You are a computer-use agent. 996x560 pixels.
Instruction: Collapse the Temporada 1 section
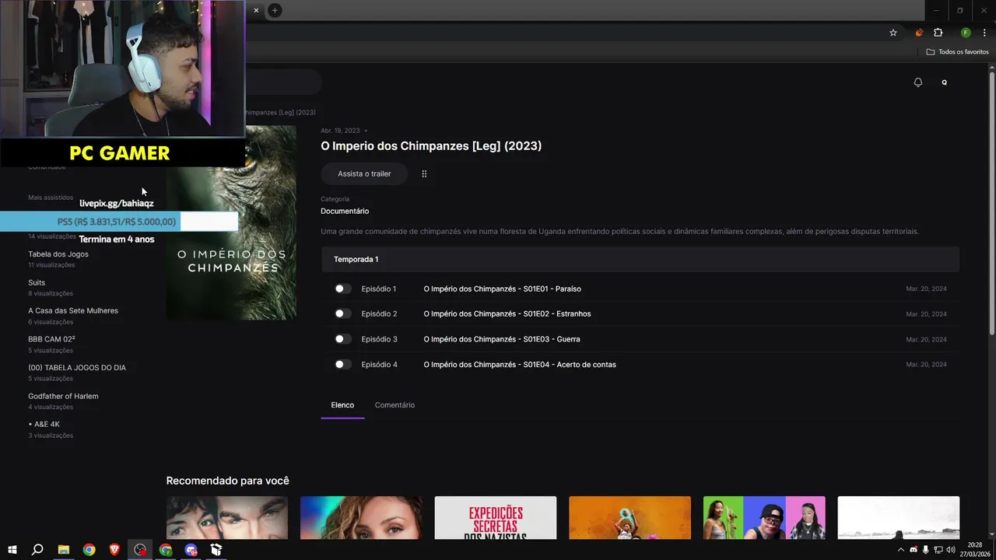640,259
